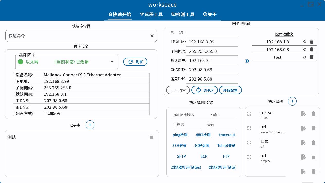The image size is (325, 183).
Task: Add a new quick launch entry
Action: 292,101
